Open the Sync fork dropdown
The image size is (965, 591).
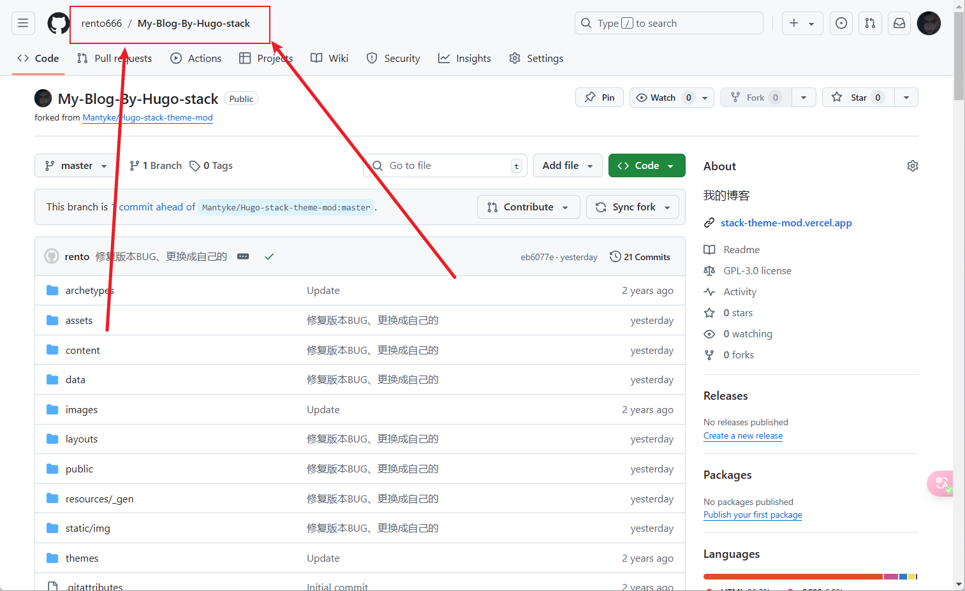pos(633,207)
